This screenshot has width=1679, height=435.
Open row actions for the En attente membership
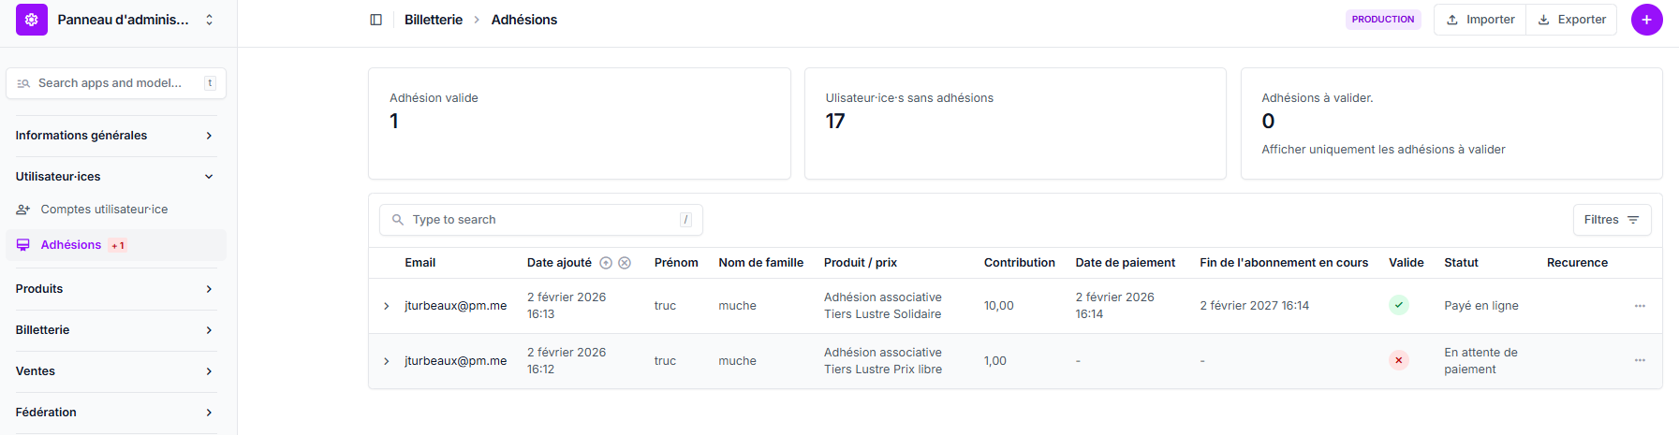1640,360
